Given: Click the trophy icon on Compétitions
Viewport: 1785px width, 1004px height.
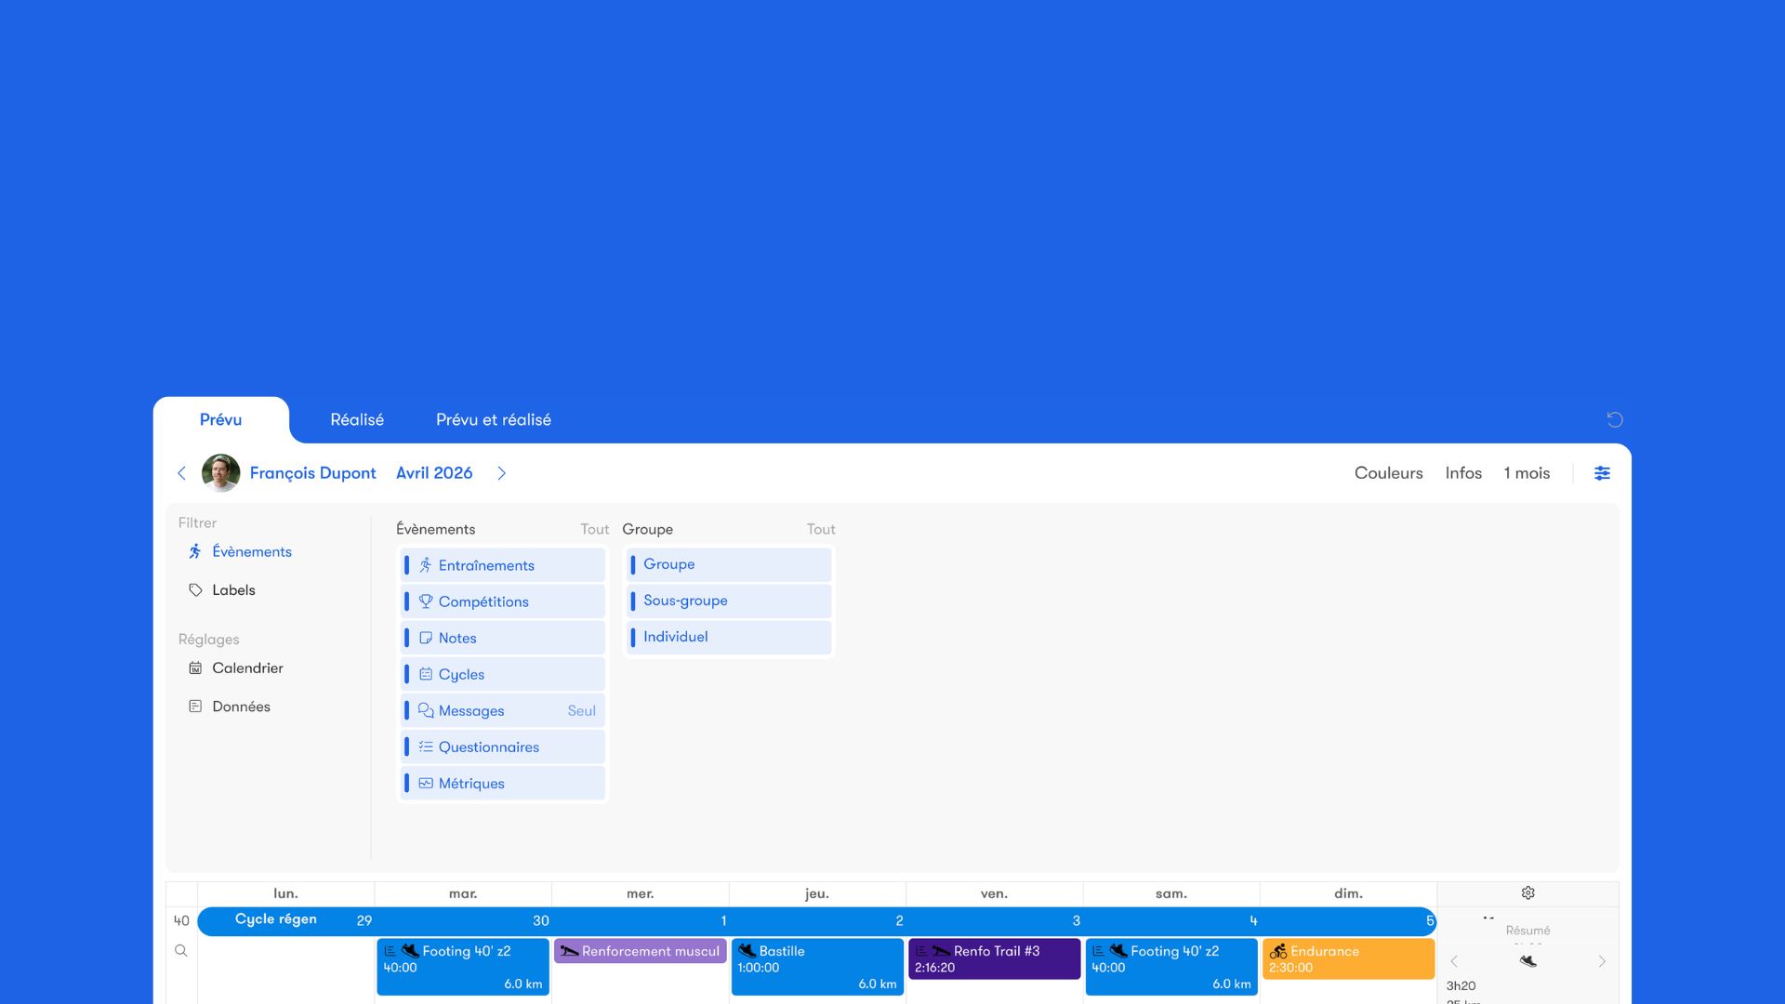Looking at the screenshot, I should click(x=426, y=601).
